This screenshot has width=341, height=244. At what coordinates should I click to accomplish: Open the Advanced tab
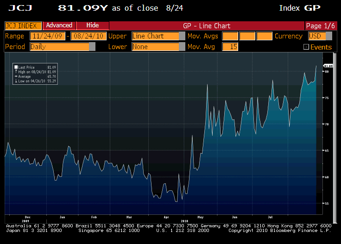(59, 25)
